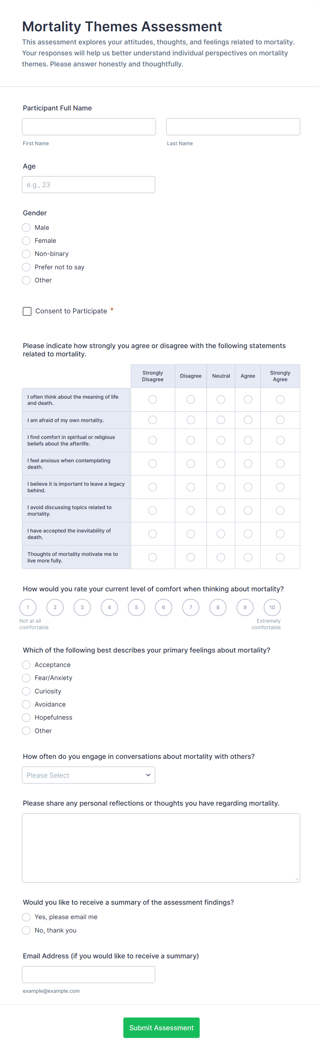The width and height of the screenshot is (319, 1055).
Task: Submit the assessment form
Action: pyautogui.click(x=161, y=1027)
